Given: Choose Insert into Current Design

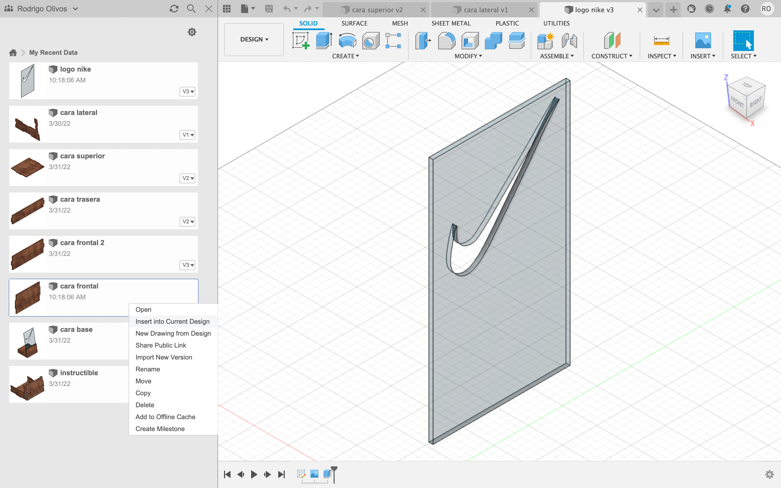Looking at the screenshot, I should pyautogui.click(x=172, y=322).
